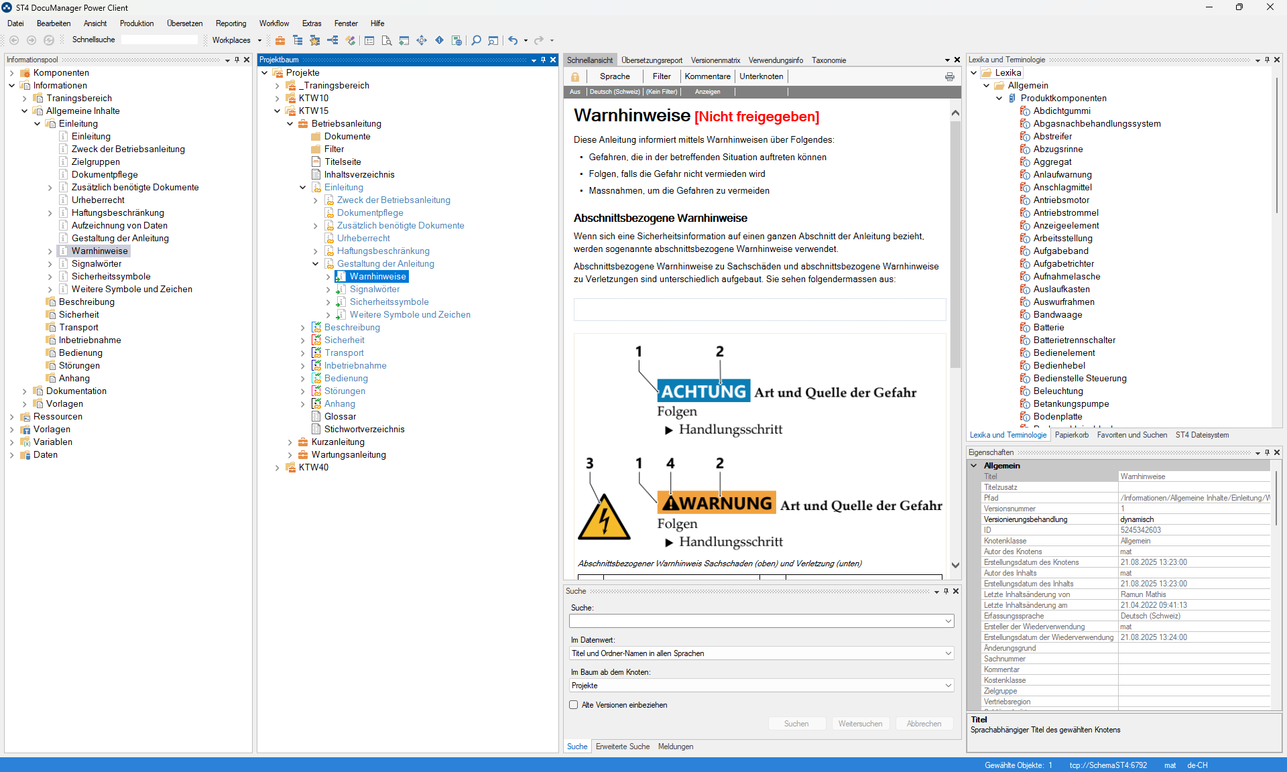
Task: Close the Informationspool panel with its X
Action: click(247, 60)
